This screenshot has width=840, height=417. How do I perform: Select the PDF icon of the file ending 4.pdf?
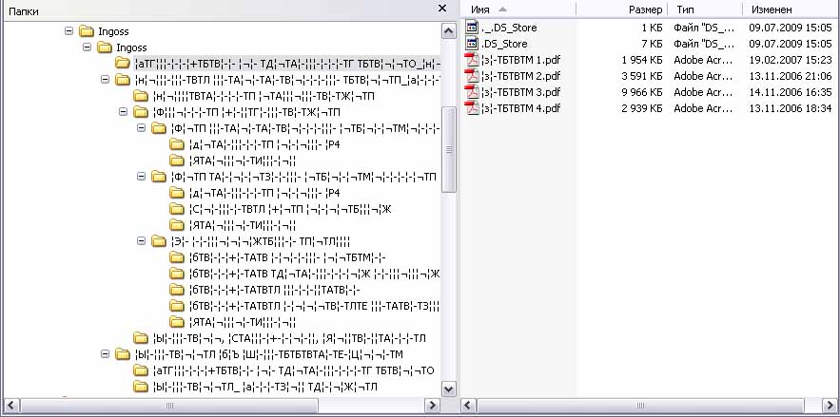click(x=471, y=108)
